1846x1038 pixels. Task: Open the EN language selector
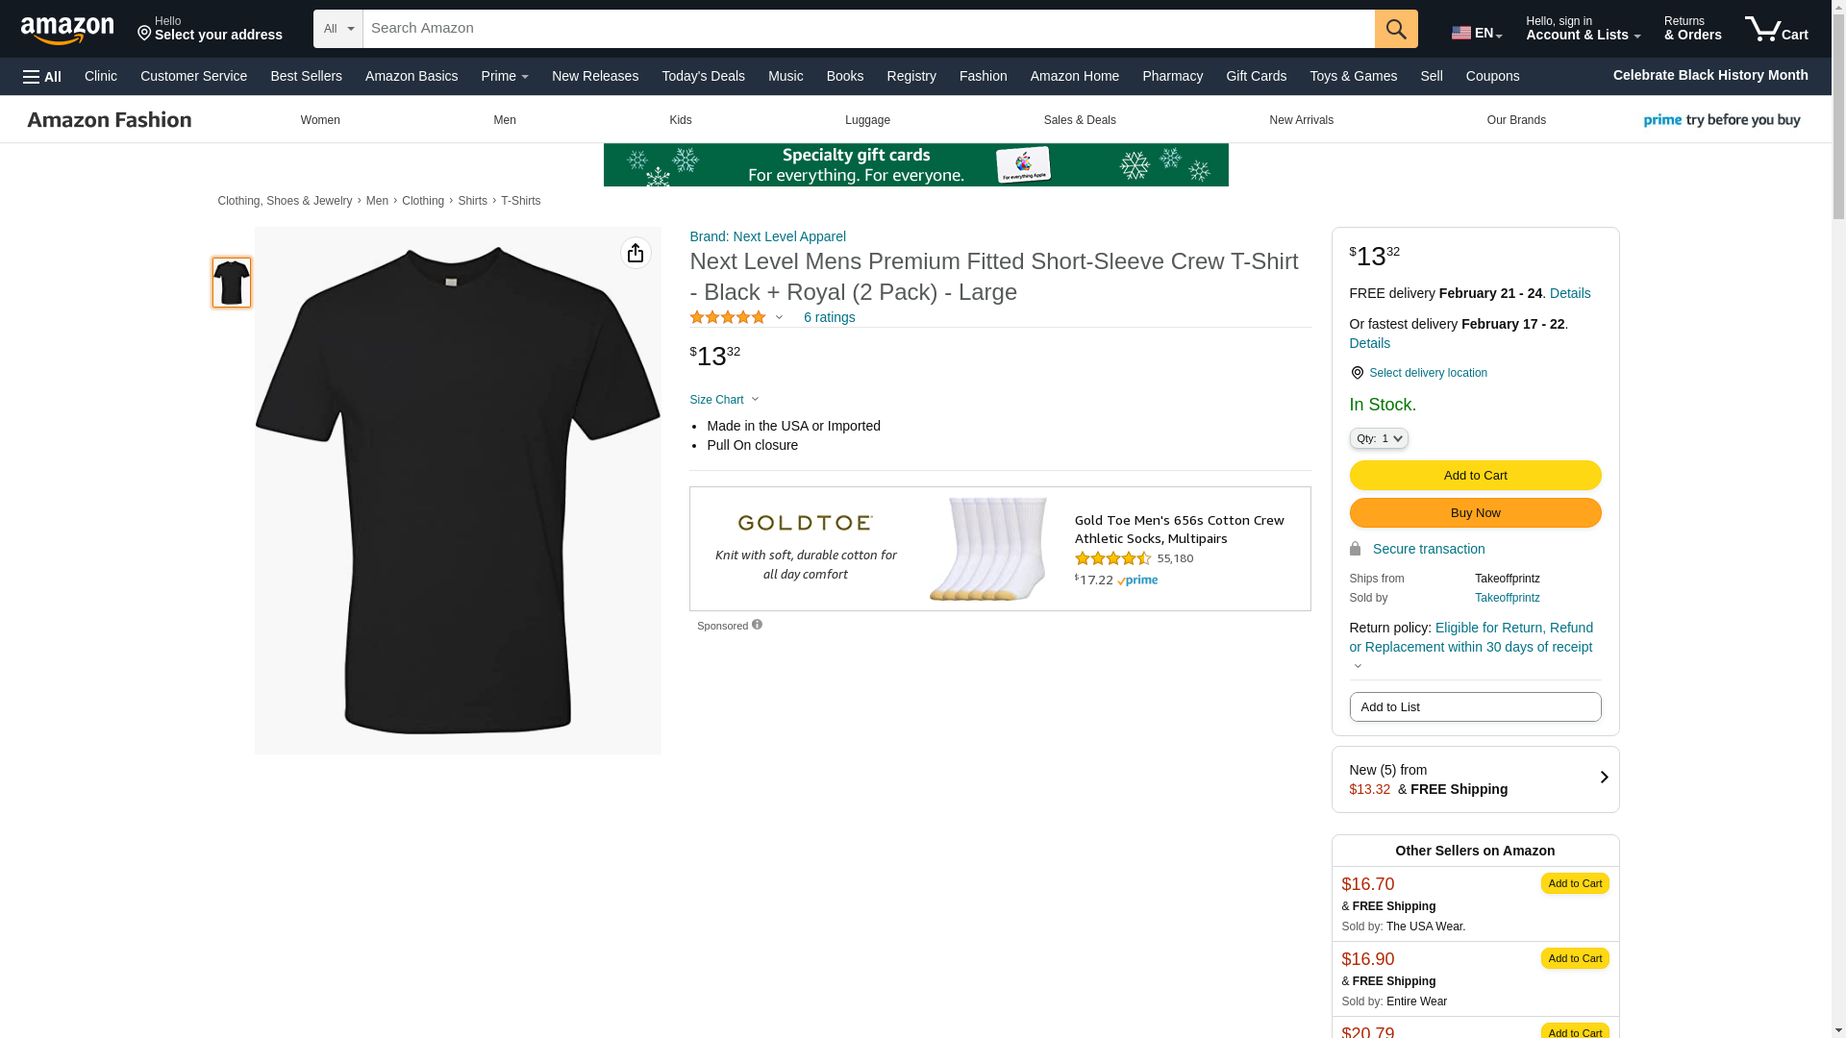pos(1476,33)
